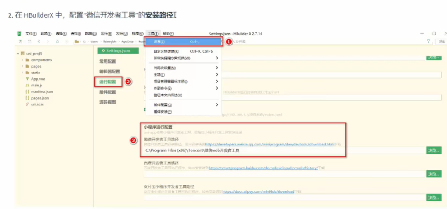The image size is (447, 209).
Task: Expand the 插件配置(G) submenu arrow
Action: point(217,104)
